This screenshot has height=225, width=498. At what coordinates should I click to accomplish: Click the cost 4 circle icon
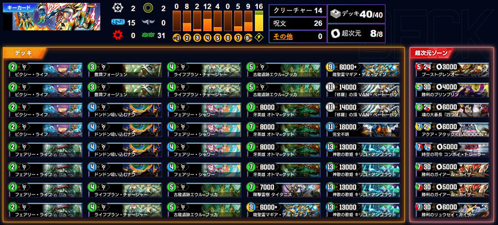(207, 38)
